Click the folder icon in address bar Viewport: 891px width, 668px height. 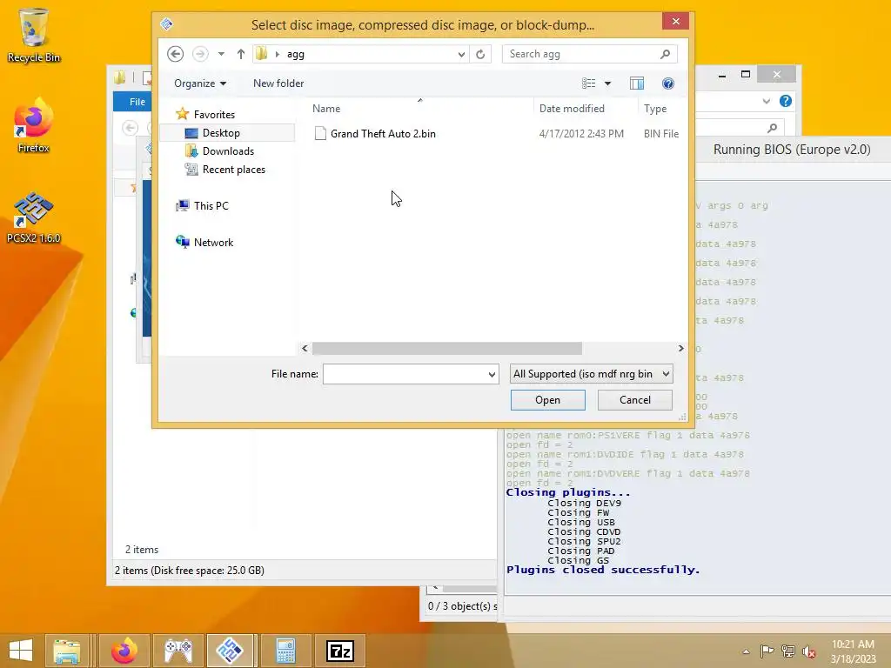coord(261,54)
